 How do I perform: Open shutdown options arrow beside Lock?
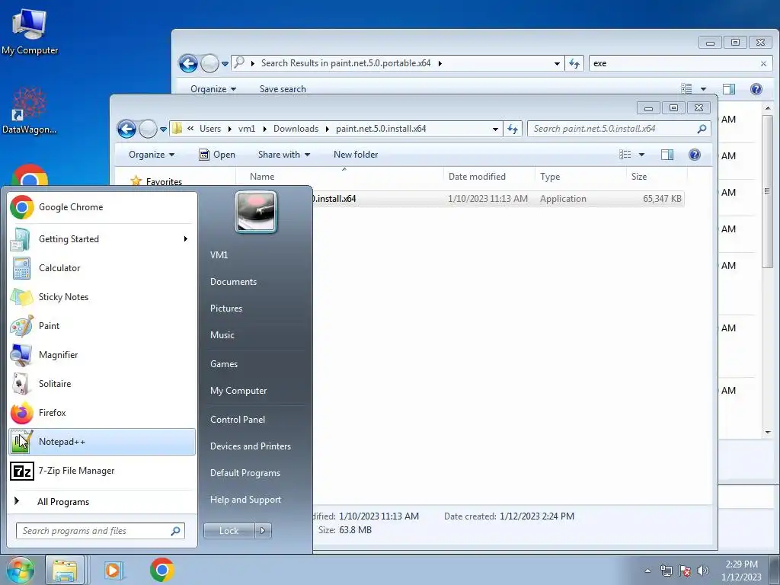click(263, 531)
